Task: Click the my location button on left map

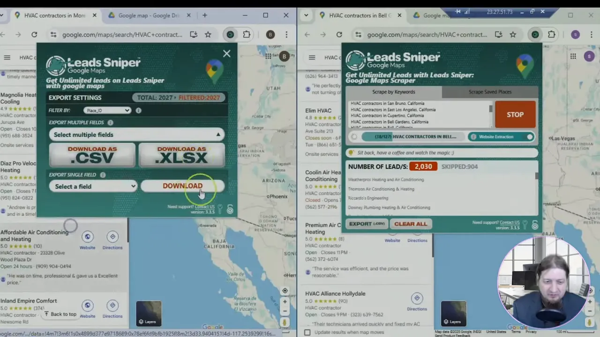Action: pyautogui.click(x=285, y=291)
